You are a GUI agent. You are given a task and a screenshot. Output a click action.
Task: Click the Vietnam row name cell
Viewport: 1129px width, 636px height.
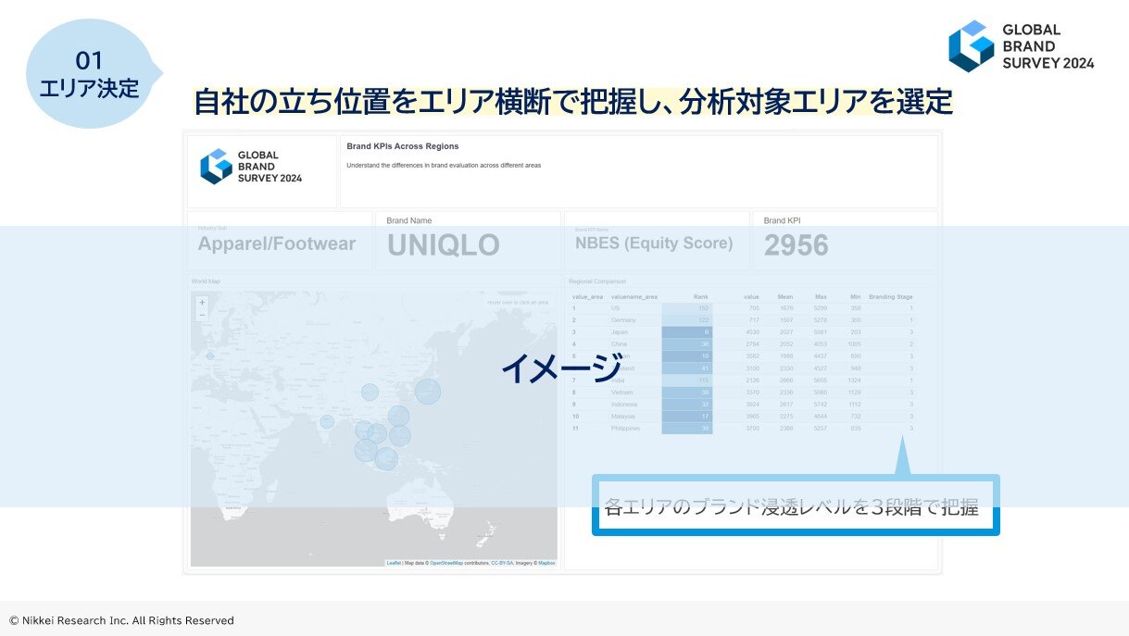pyautogui.click(x=622, y=393)
